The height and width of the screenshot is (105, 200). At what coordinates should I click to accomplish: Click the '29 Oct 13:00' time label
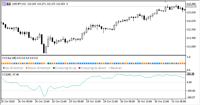pos(94,102)
